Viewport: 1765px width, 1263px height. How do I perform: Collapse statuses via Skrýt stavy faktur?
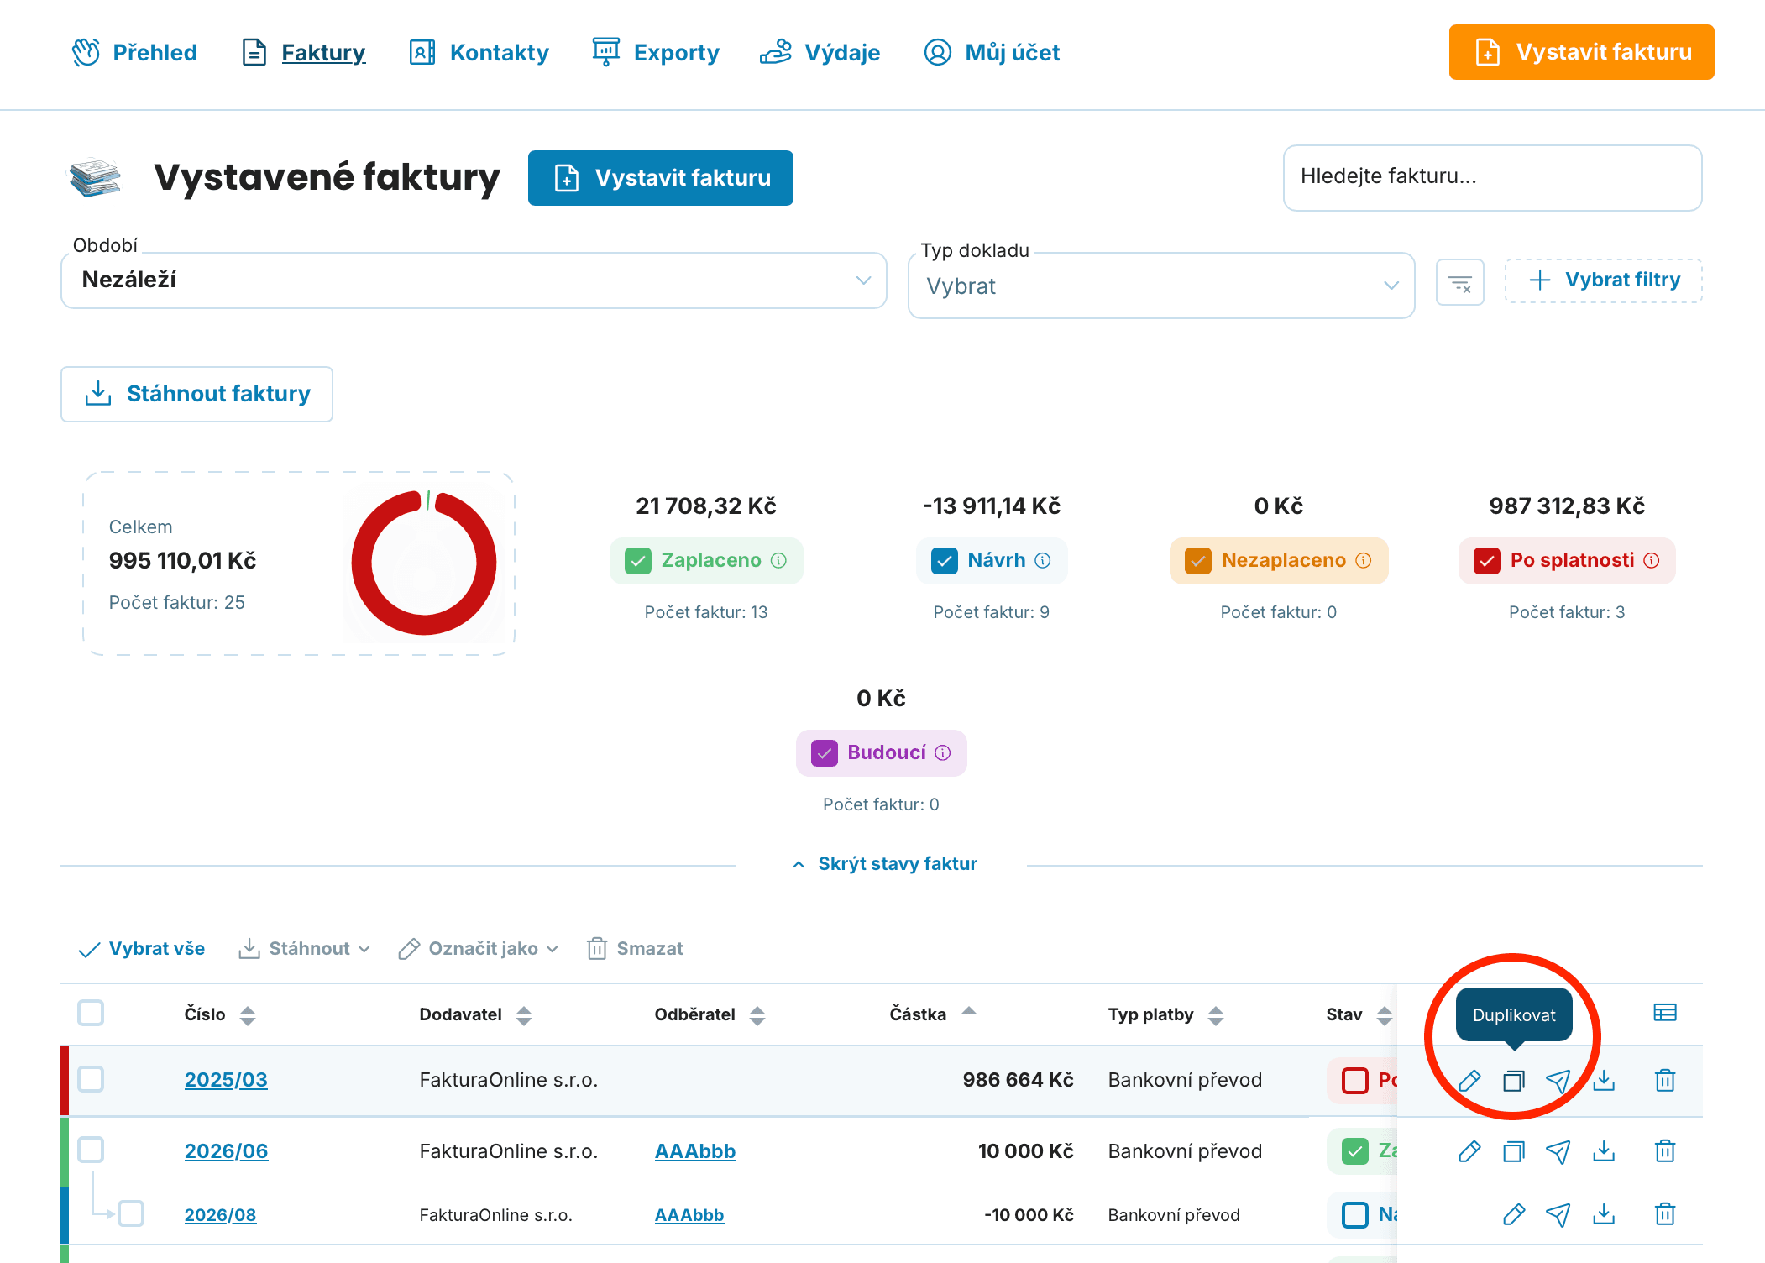coord(885,864)
